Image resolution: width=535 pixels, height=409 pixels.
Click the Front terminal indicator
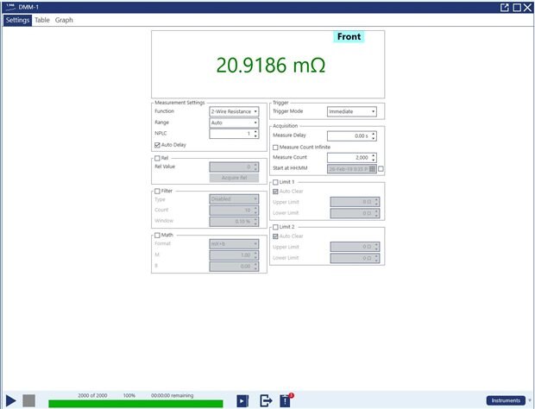tap(349, 36)
